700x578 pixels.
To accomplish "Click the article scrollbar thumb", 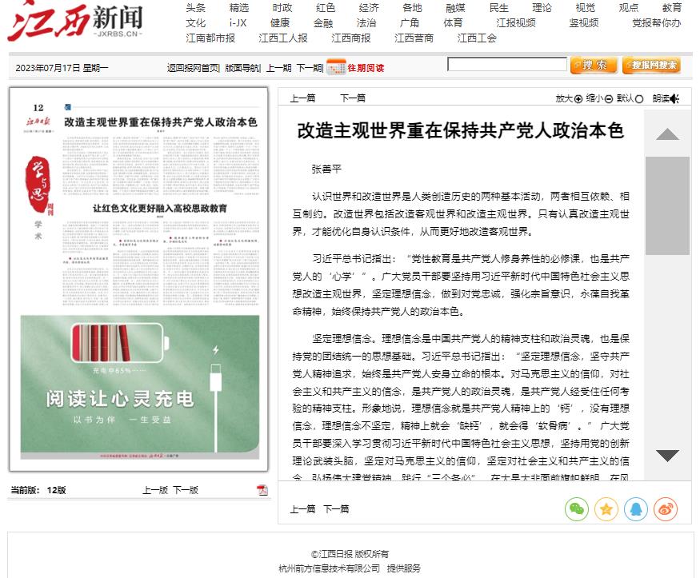I will [667, 205].
